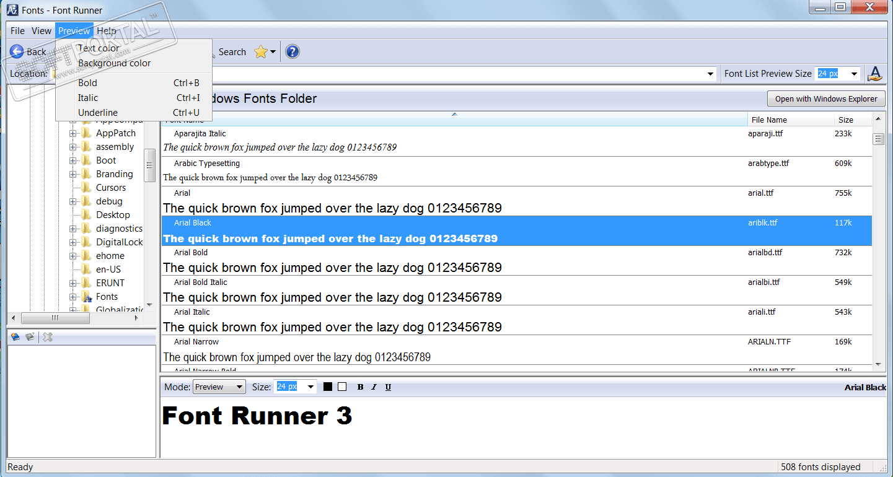Close the highlighted Preview menu

pos(74,30)
